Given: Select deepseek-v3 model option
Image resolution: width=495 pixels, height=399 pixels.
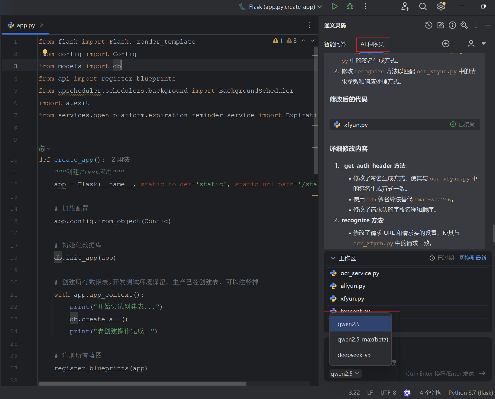Looking at the screenshot, I should click(x=354, y=355).
